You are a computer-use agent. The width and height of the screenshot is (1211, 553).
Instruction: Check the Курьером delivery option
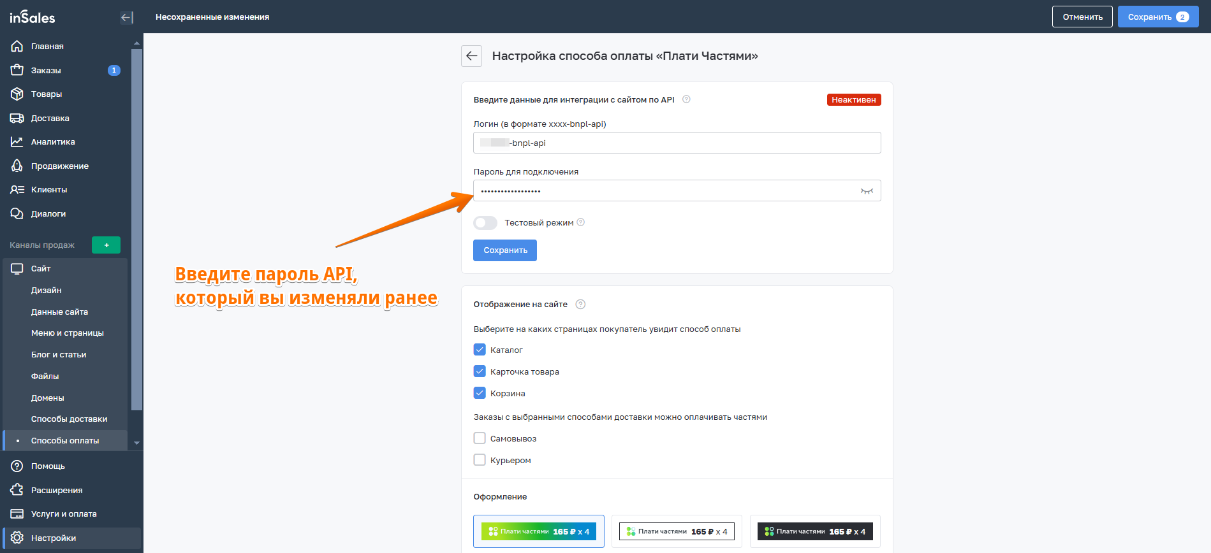pyautogui.click(x=480, y=460)
